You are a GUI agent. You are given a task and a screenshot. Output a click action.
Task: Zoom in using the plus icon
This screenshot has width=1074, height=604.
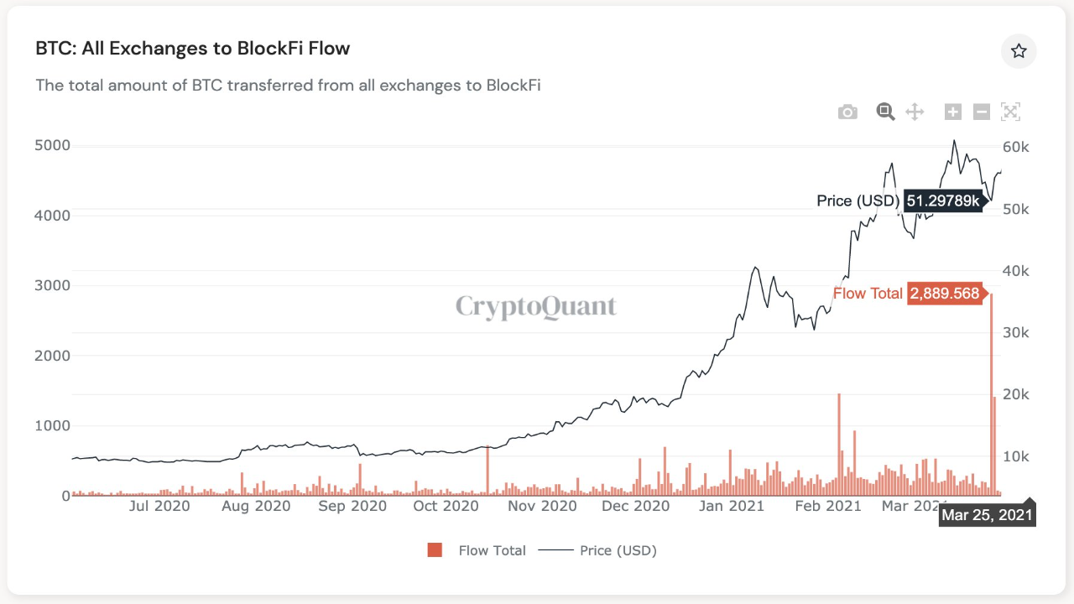[952, 112]
